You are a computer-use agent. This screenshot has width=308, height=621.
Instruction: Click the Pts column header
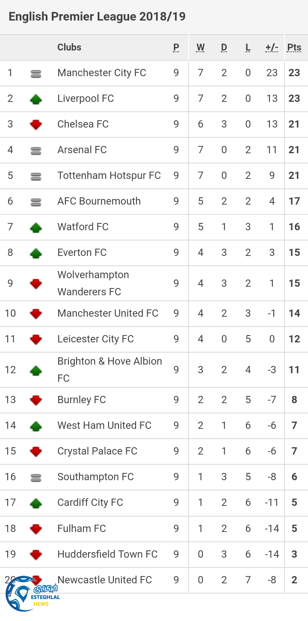(x=294, y=48)
